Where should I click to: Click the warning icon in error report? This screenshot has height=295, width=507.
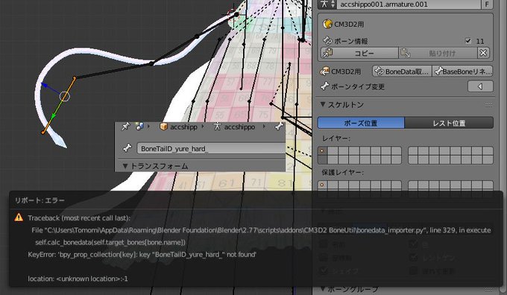pyautogui.click(x=19, y=217)
